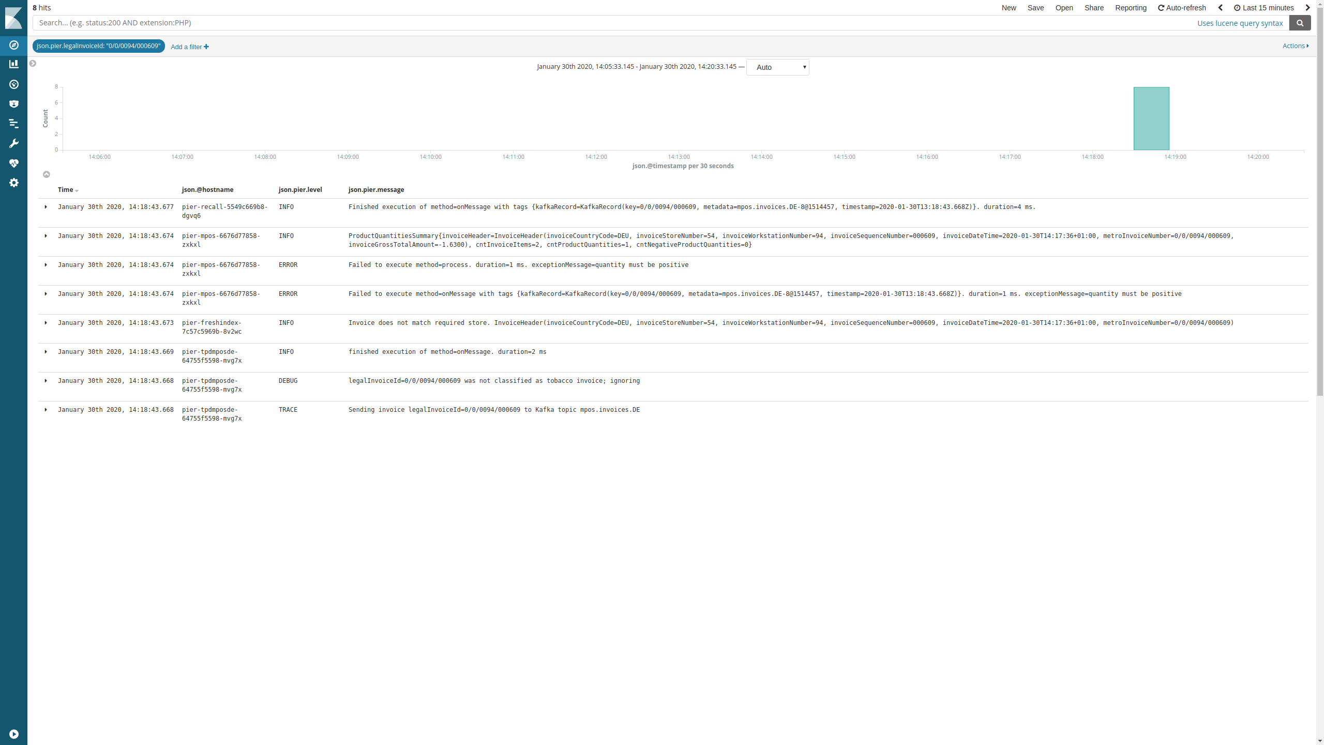Collapse the histogram with the up chevron
Viewport: 1324px width, 745px height.
point(47,174)
